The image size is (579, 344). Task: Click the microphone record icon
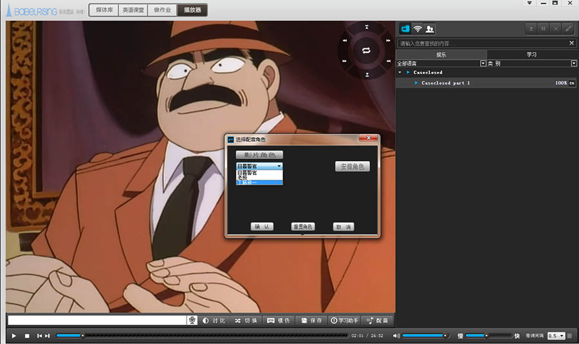point(192,320)
